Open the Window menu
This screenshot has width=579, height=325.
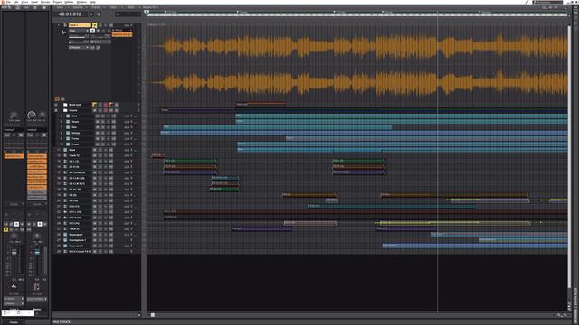tap(81, 2)
